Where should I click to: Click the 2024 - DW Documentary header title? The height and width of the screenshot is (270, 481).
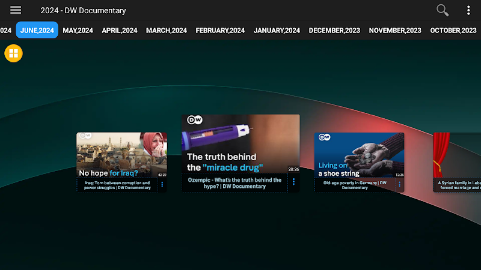[83, 10]
